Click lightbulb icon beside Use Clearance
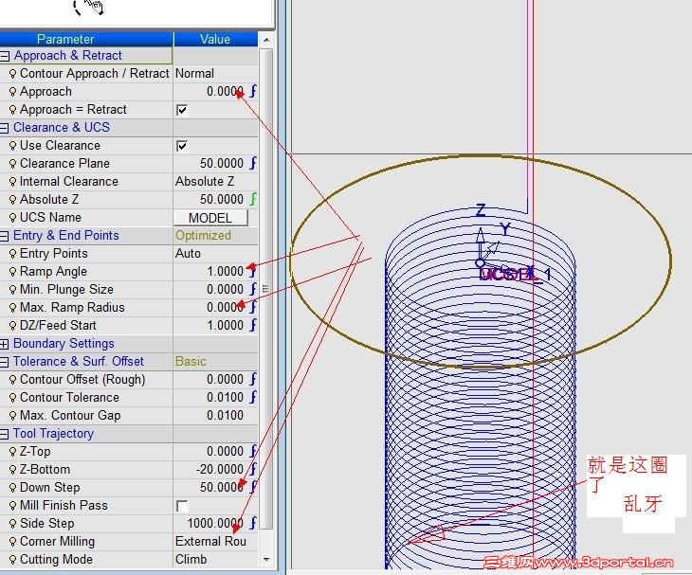The image size is (692, 575). tap(13, 146)
